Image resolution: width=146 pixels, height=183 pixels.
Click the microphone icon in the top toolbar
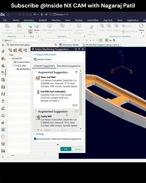[42, 14]
